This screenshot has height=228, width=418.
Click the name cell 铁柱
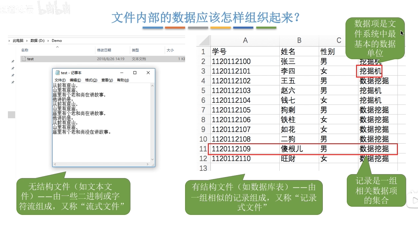pos(299,120)
